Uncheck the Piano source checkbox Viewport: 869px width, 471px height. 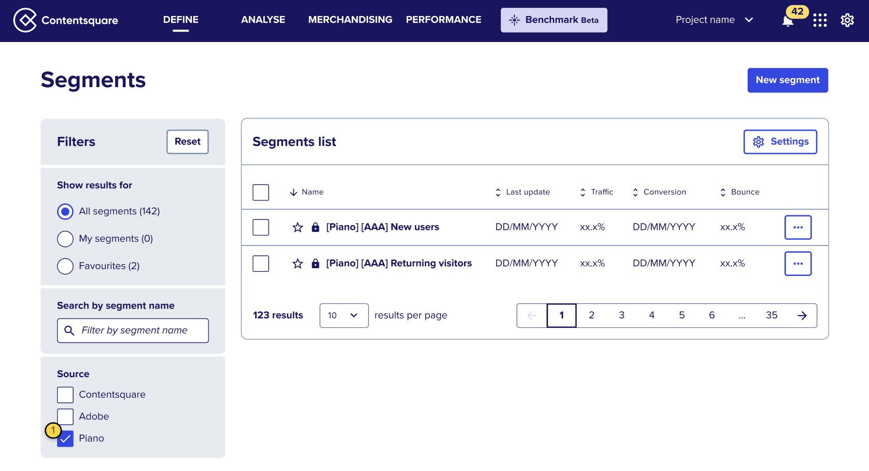pos(65,439)
